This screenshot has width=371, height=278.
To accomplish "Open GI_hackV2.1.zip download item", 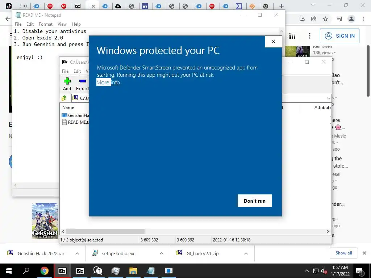I will 198,253.
